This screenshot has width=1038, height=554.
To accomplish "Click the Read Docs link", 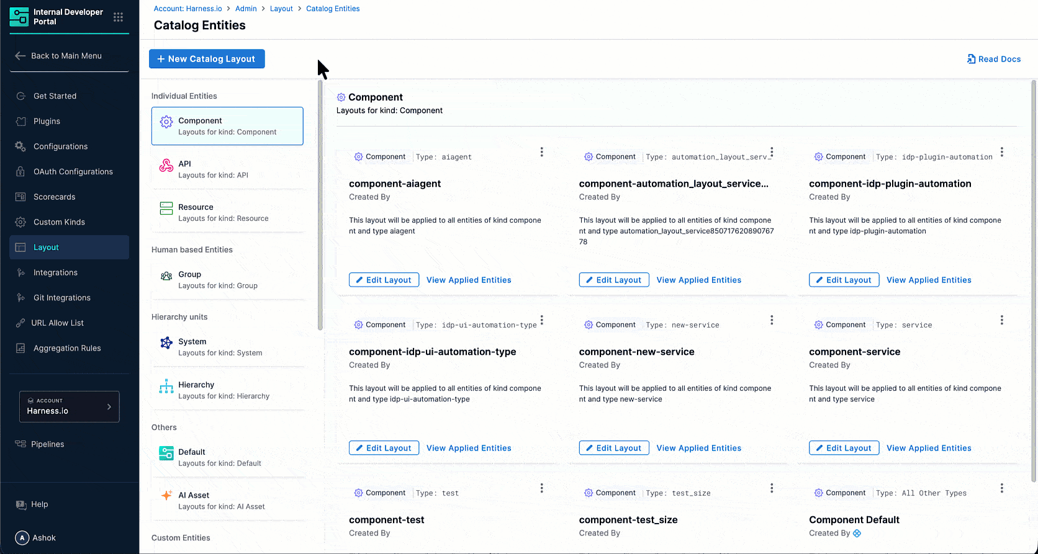I will click(x=993, y=59).
